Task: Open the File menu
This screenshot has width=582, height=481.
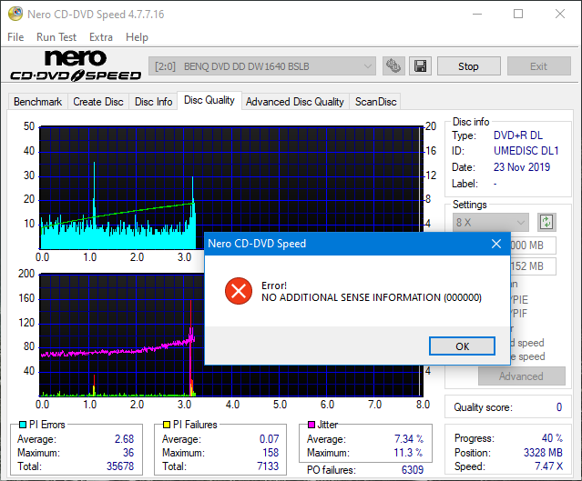Action: [15, 37]
